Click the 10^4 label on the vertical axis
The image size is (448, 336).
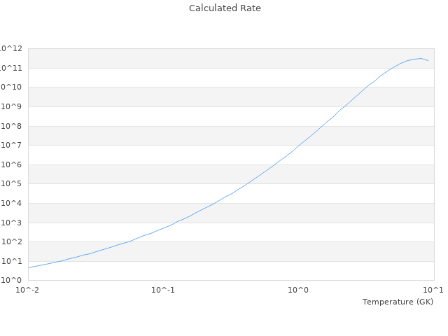click(14, 204)
